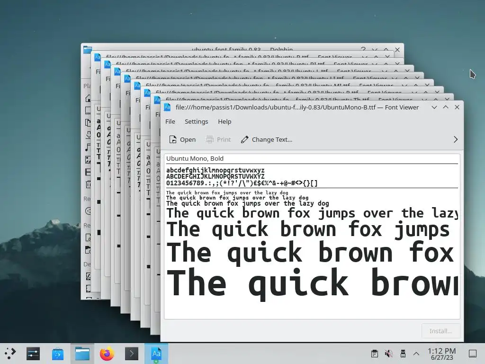
Task: Click the Change Text... toolbar button
Action: (266, 140)
